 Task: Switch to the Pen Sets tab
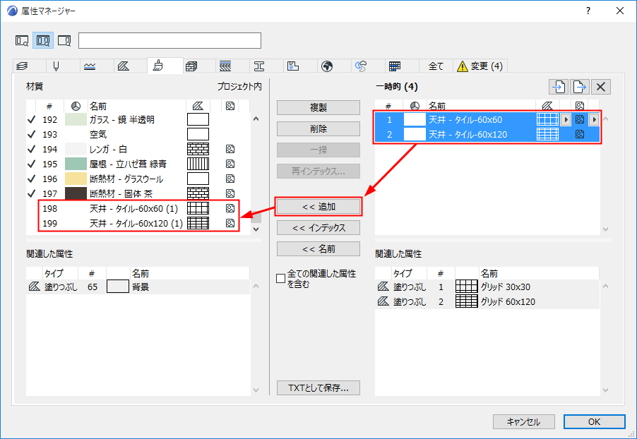[x=56, y=66]
